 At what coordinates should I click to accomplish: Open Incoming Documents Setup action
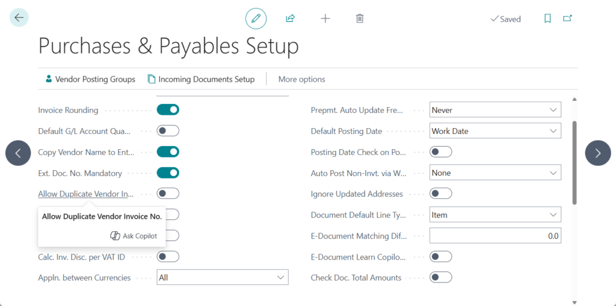[x=201, y=79]
